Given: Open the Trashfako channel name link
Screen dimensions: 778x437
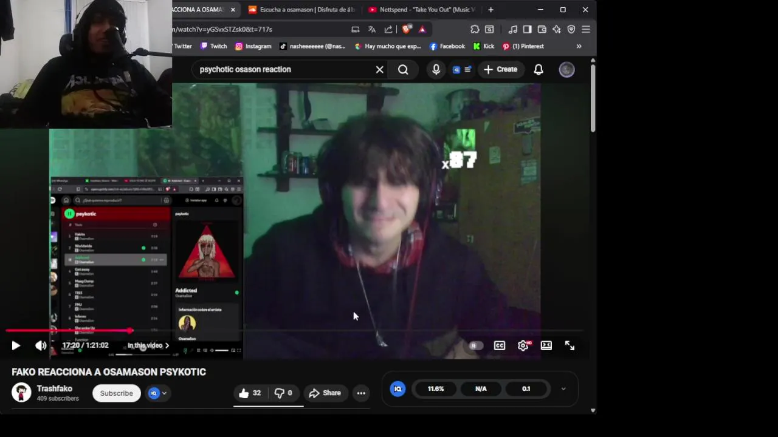Looking at the screenshot, I should tap(55, 388).
